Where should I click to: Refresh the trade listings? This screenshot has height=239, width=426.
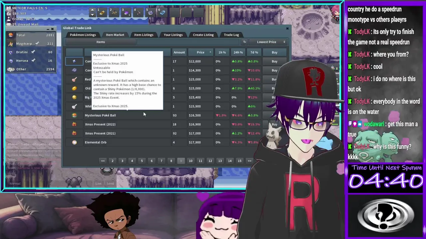point(245,42)
